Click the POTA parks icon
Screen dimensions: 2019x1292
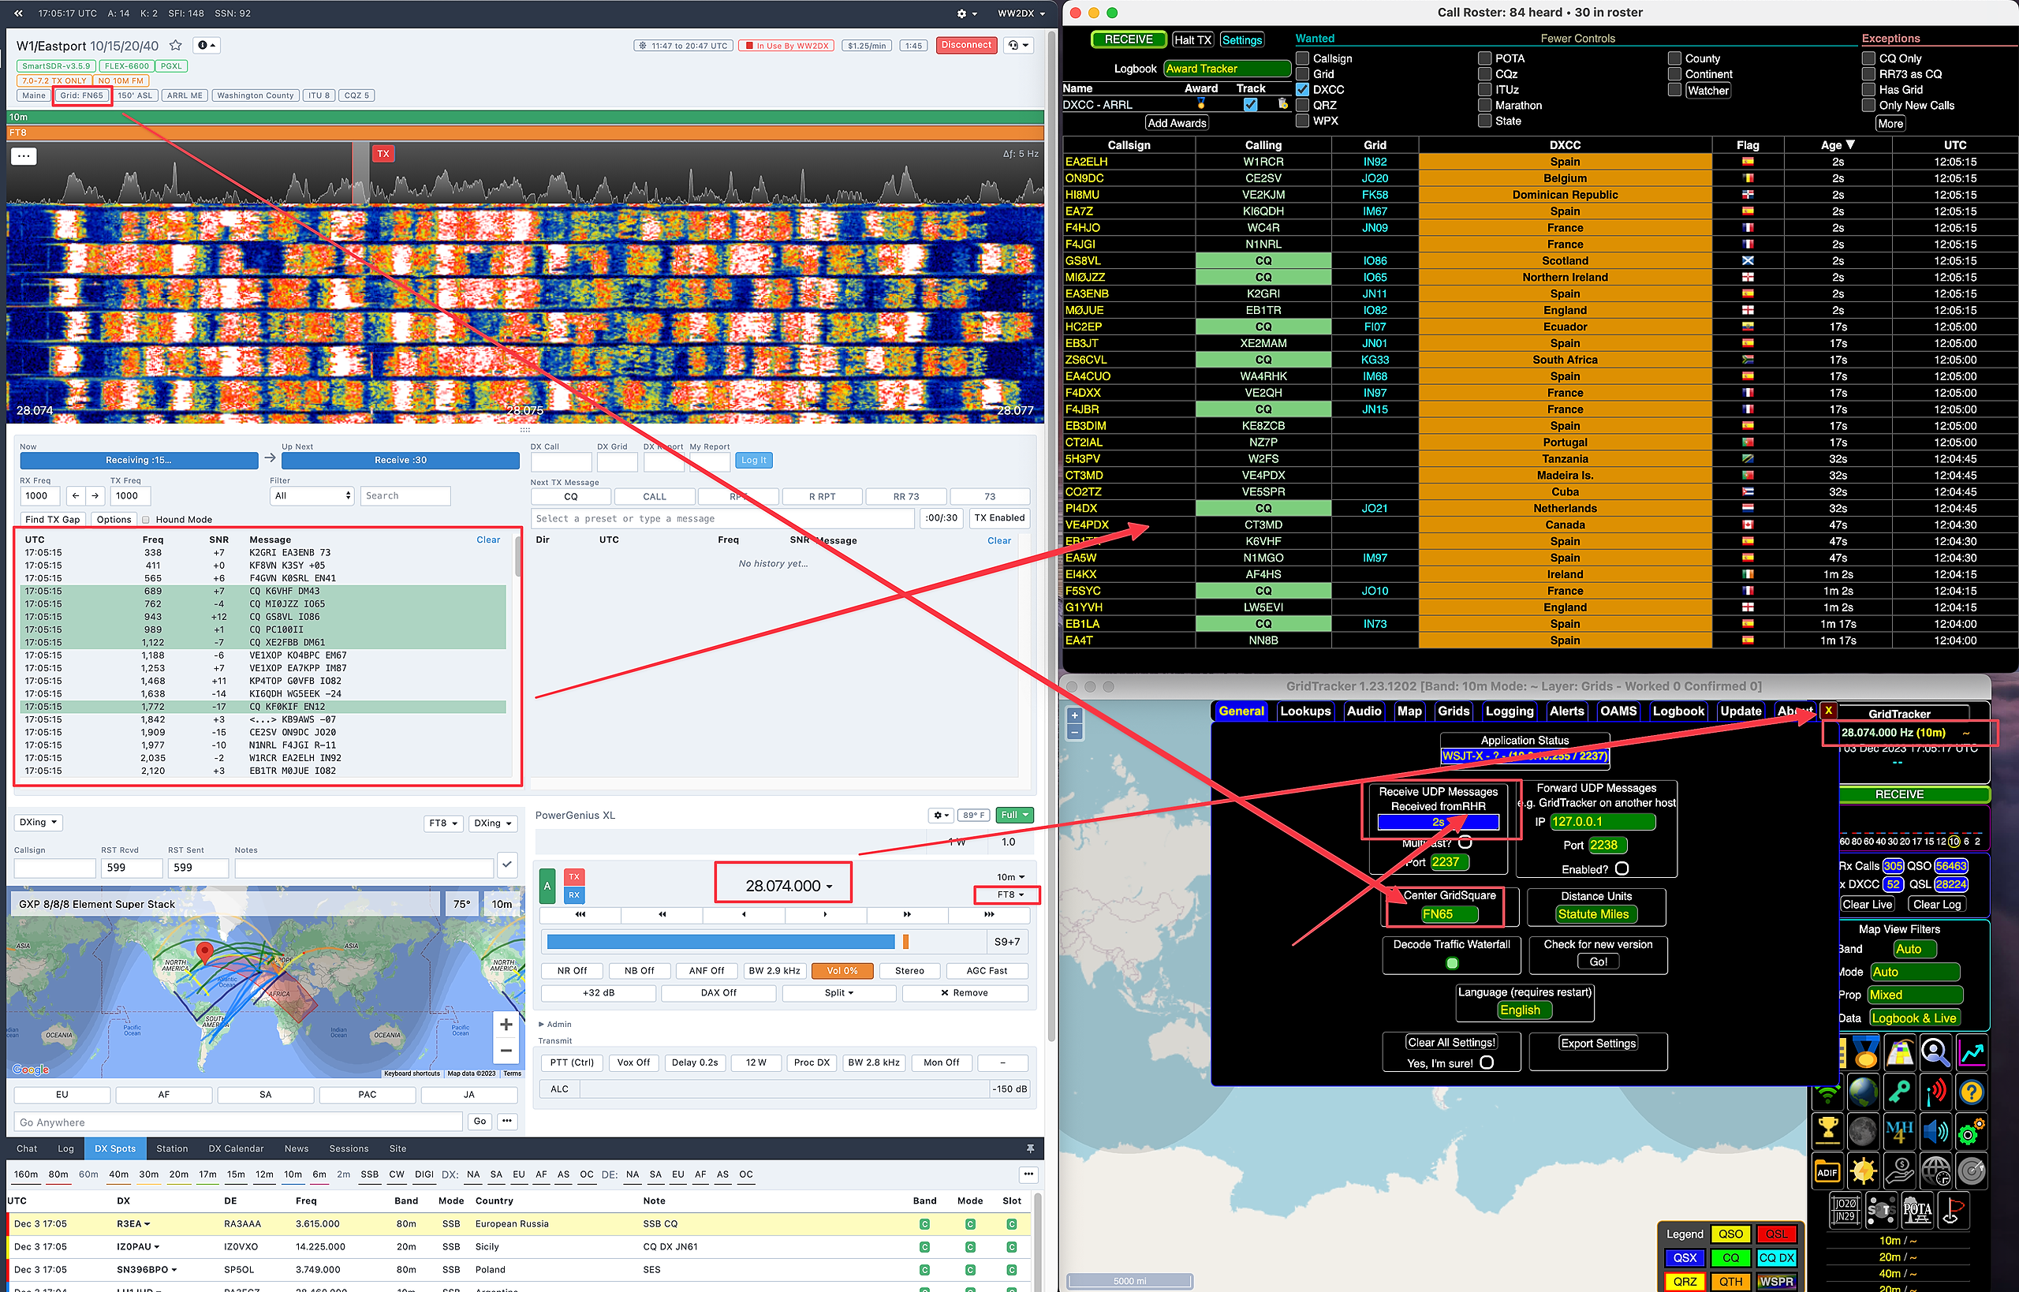1917,1211
